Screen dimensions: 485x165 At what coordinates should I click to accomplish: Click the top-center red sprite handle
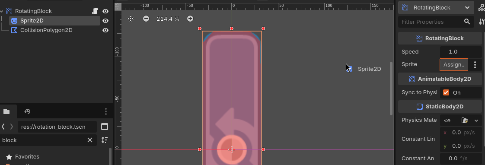[x=232, y=29]
